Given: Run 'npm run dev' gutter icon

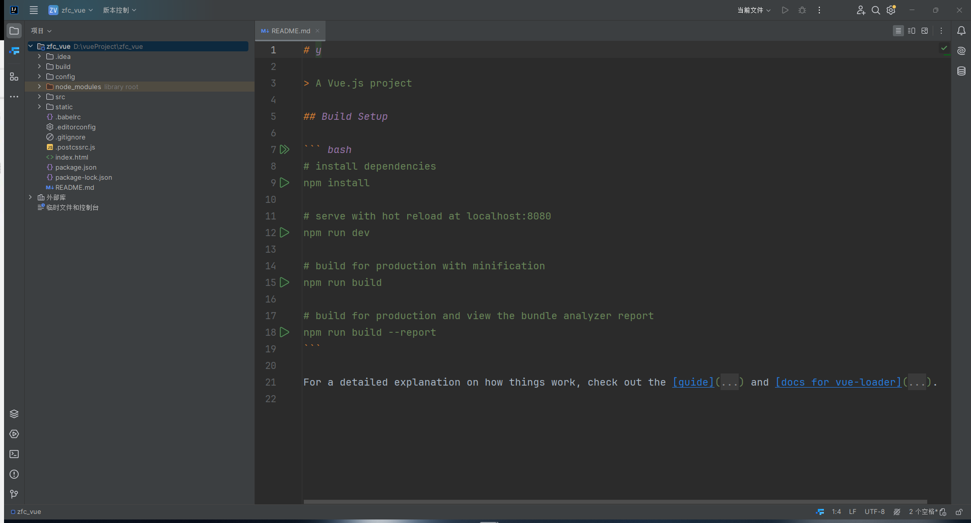Looking at the screenshot, I should click(x=285, y=233).
